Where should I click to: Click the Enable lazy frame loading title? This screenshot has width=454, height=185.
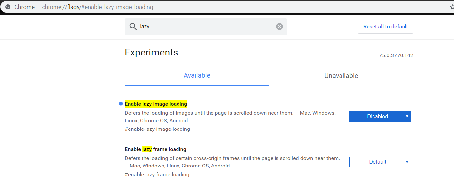click(155, 149)
